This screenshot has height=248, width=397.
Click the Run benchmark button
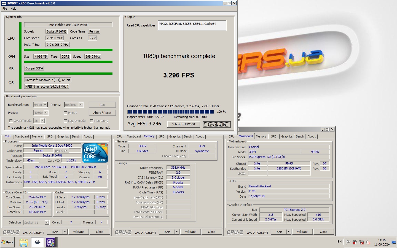pos(102,105)
